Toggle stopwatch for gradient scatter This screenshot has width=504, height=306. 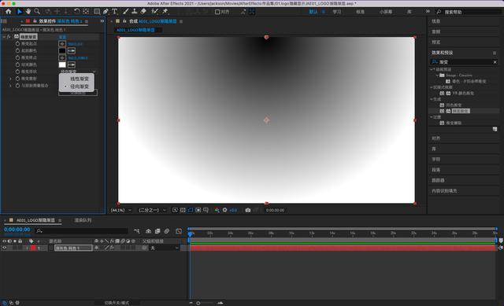click(17, 79)
